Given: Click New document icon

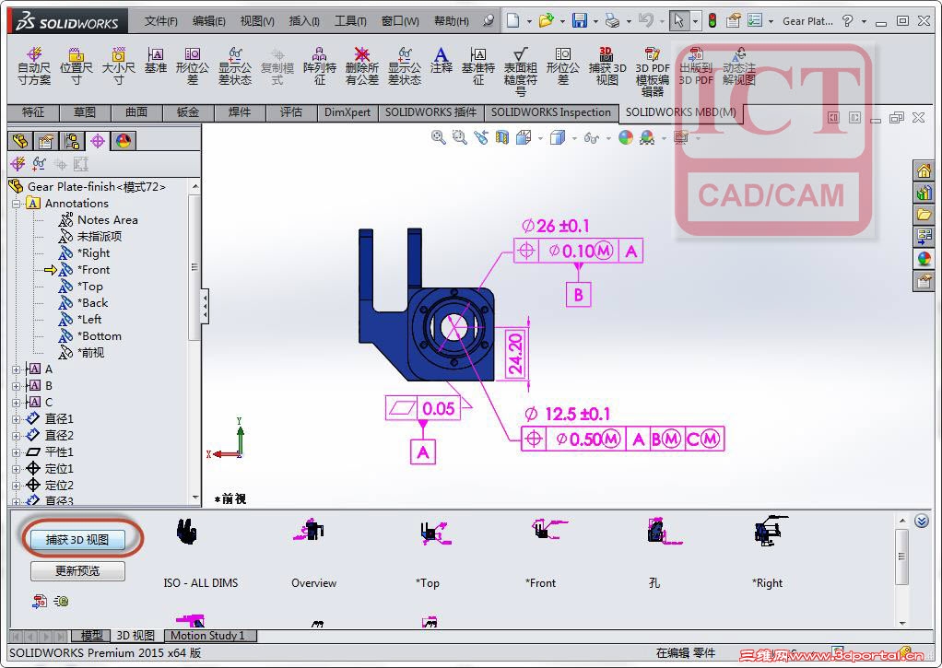Looking at the screenshot, I should (x=512, y=21).
